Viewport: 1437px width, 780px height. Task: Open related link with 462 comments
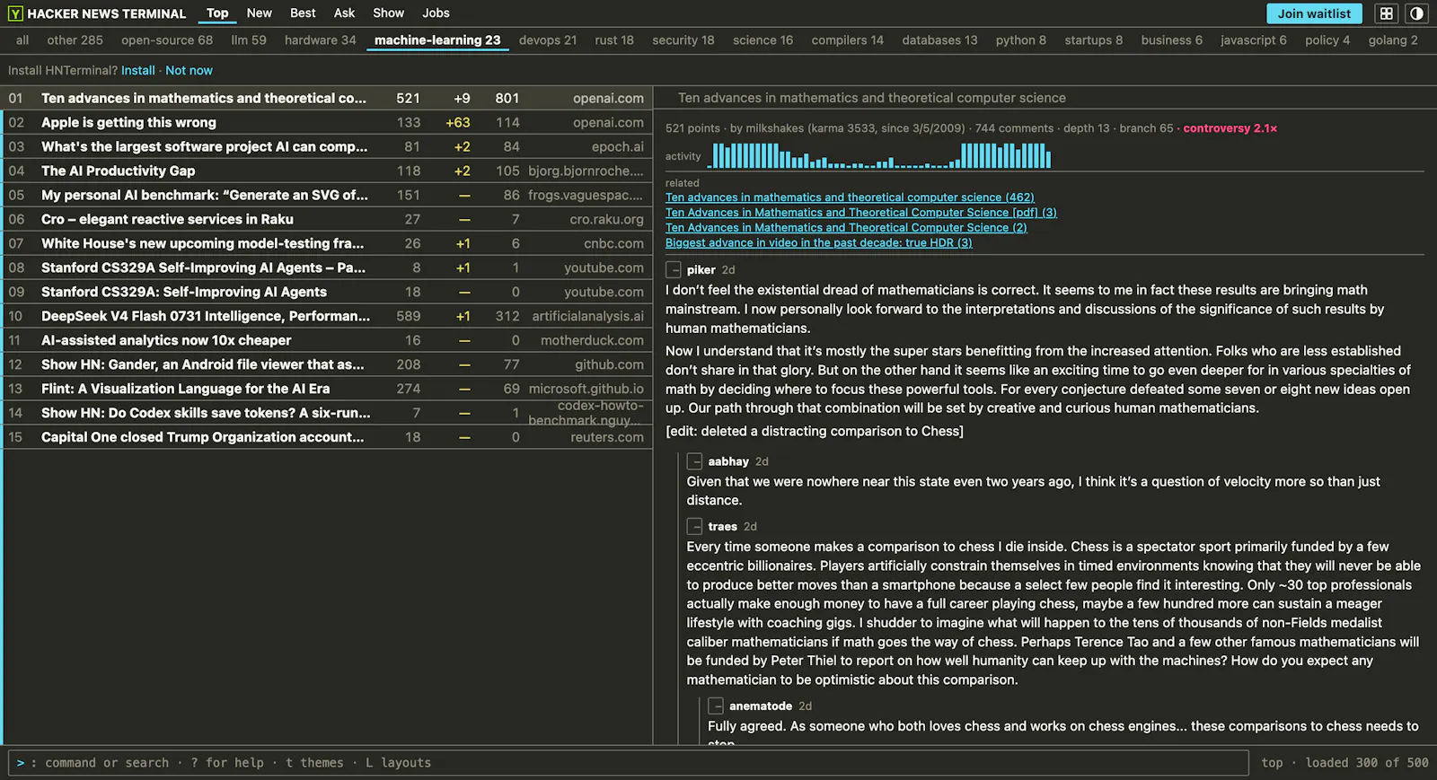pos(850,197)
